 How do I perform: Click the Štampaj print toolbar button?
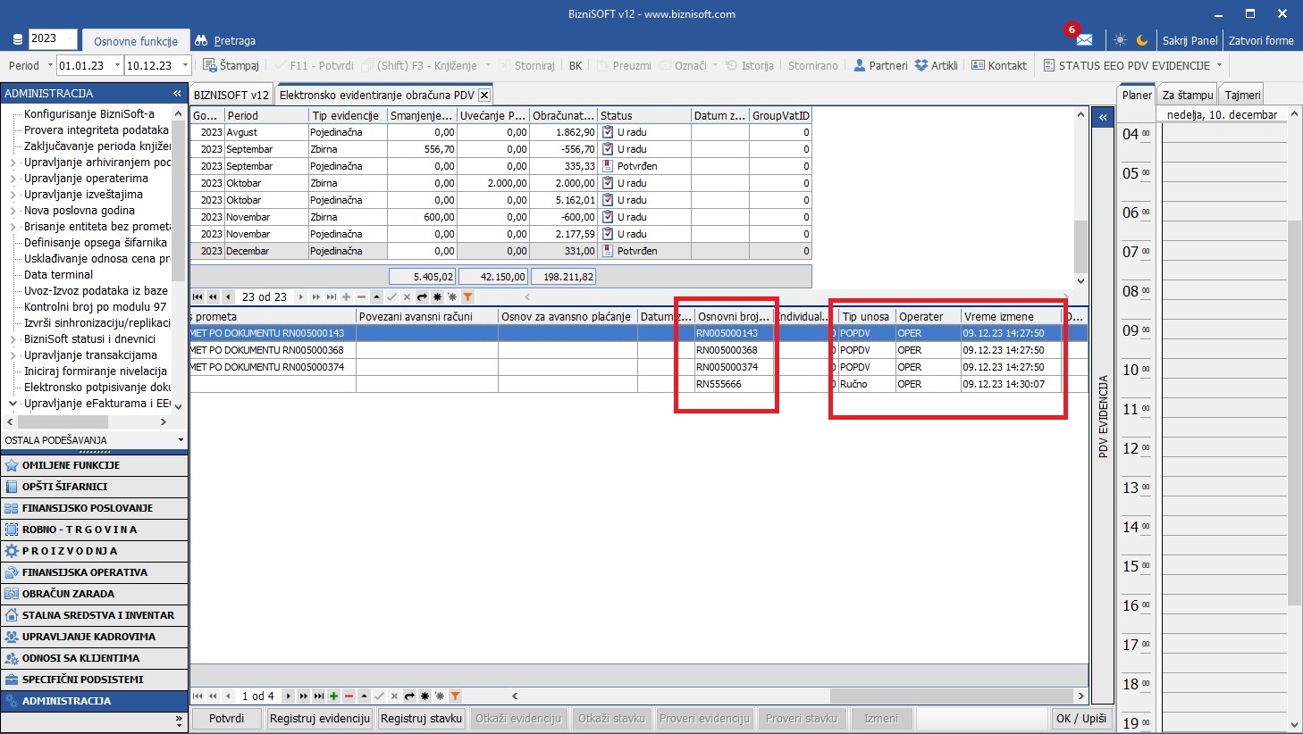[x=231, y=65]
